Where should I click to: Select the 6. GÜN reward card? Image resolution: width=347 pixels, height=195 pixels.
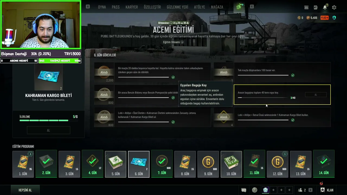[139, 164]
